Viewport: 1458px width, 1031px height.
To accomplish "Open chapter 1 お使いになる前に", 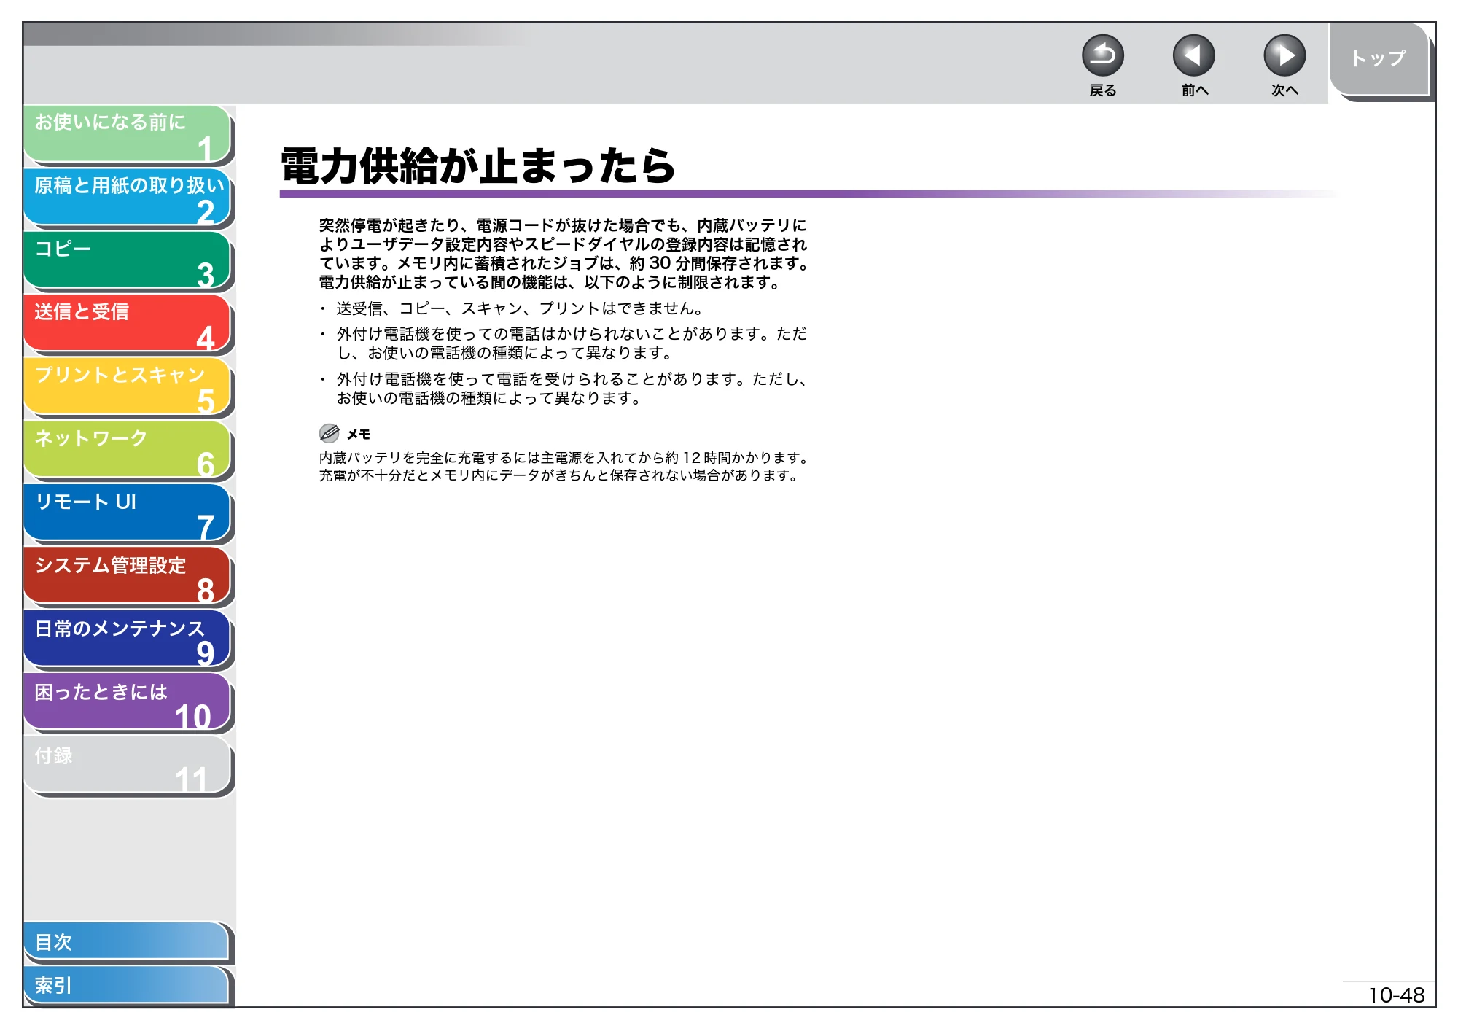I will coord(128,134).
